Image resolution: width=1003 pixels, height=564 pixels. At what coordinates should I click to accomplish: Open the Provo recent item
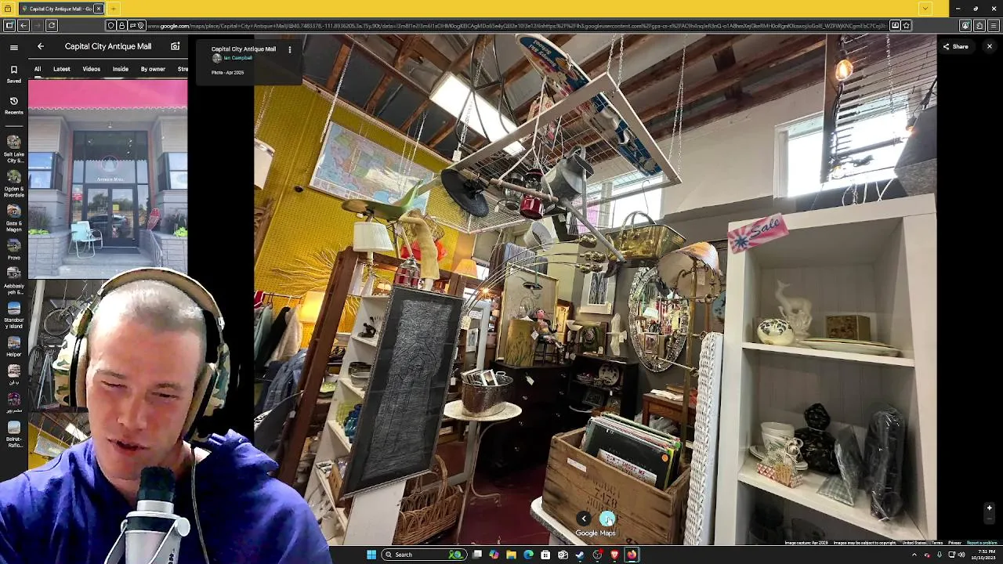click(x=13, y=249)
